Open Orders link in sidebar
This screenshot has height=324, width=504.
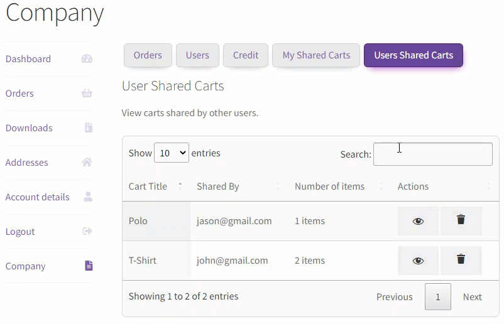pyautogui.click(x=19, y=93)
